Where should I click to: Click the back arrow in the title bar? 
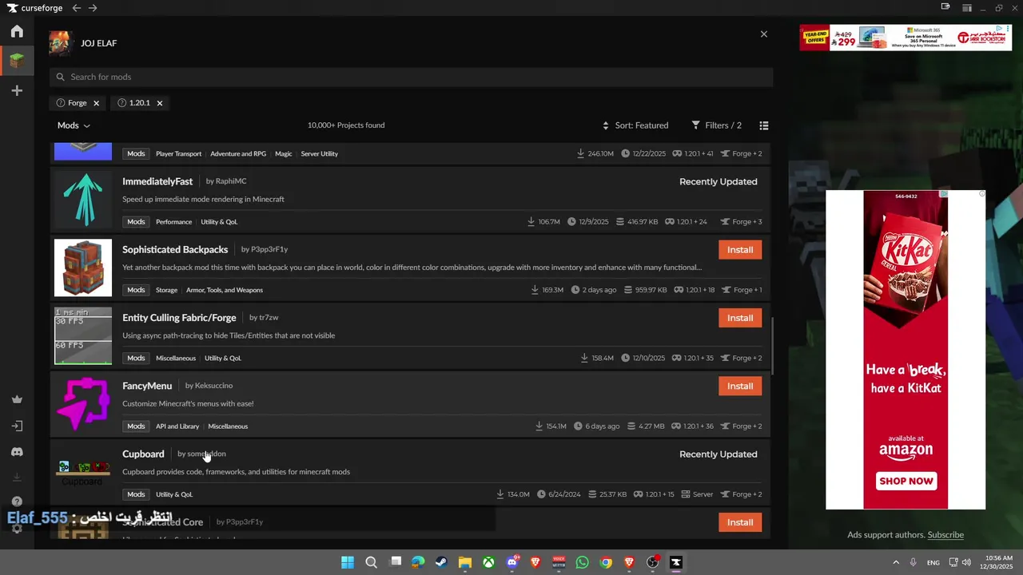pos(76,8)
